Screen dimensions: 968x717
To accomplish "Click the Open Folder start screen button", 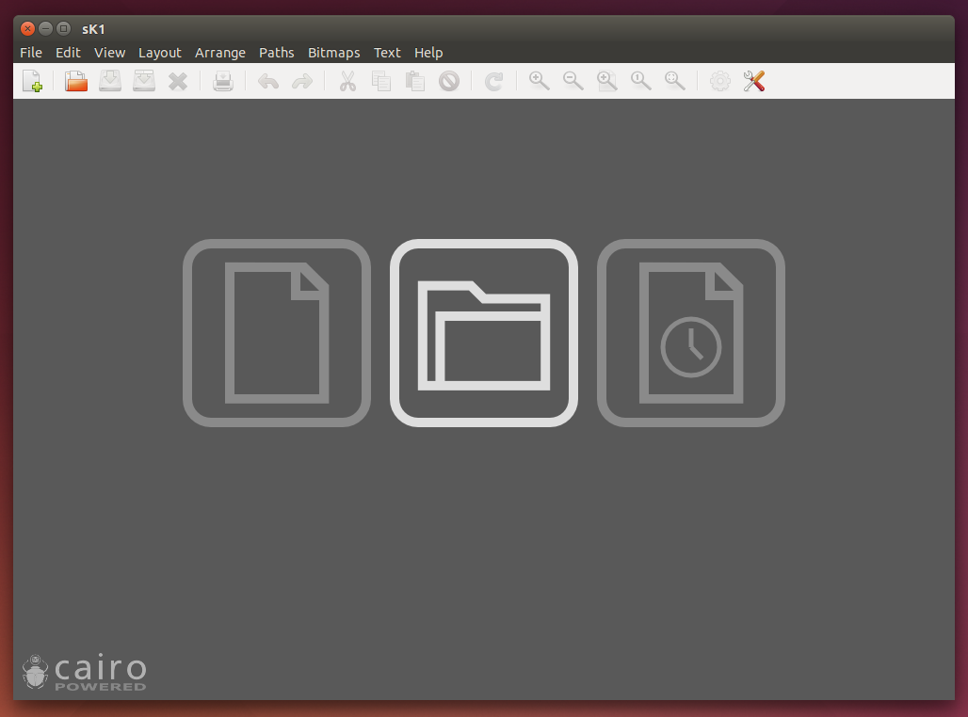I will 483,332.
